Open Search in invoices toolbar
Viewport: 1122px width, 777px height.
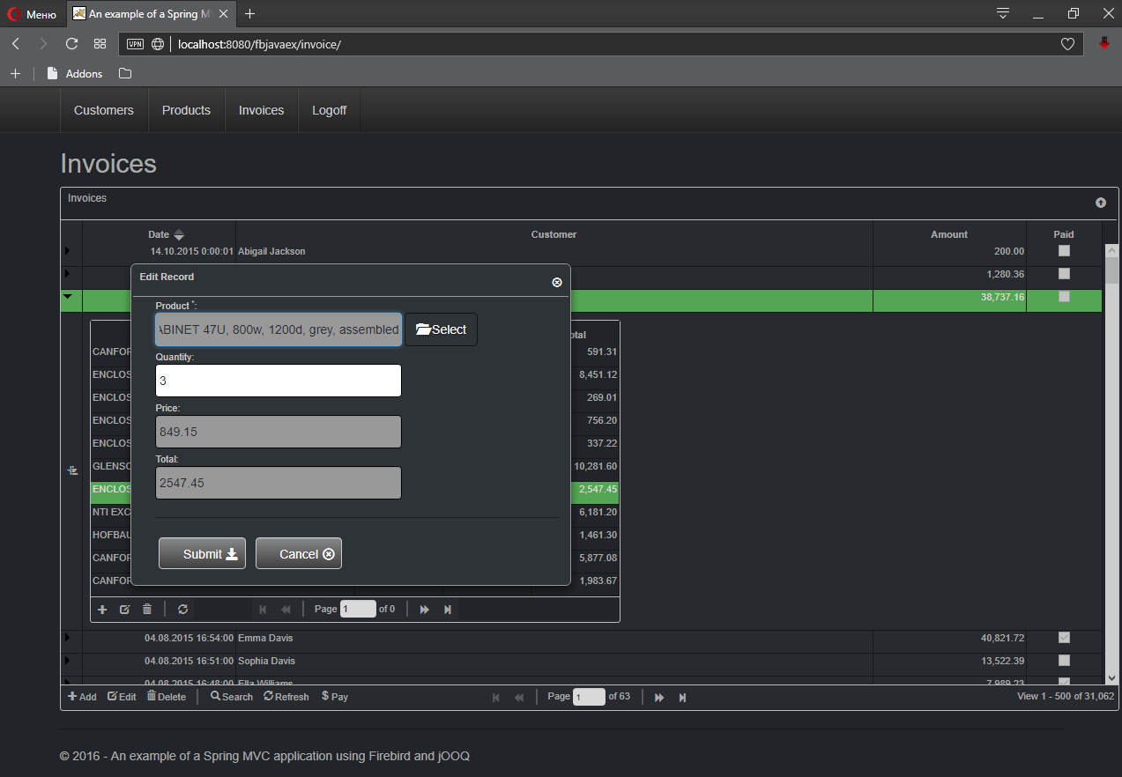[x=232, y=697]
